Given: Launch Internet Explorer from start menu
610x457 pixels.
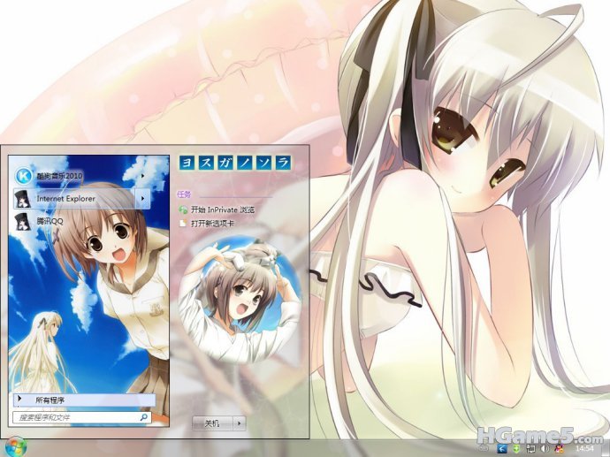Looking at the screenshot, I should tap(74, 199).
